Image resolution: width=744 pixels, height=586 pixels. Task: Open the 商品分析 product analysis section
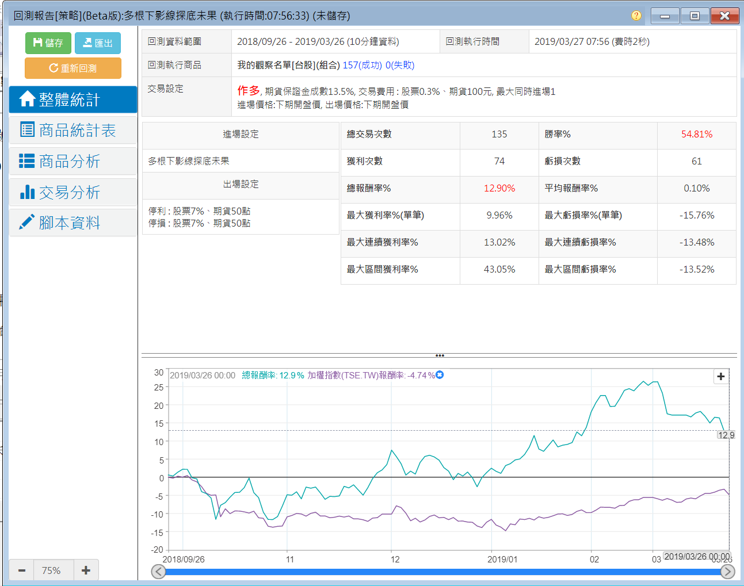click(73, 162)
